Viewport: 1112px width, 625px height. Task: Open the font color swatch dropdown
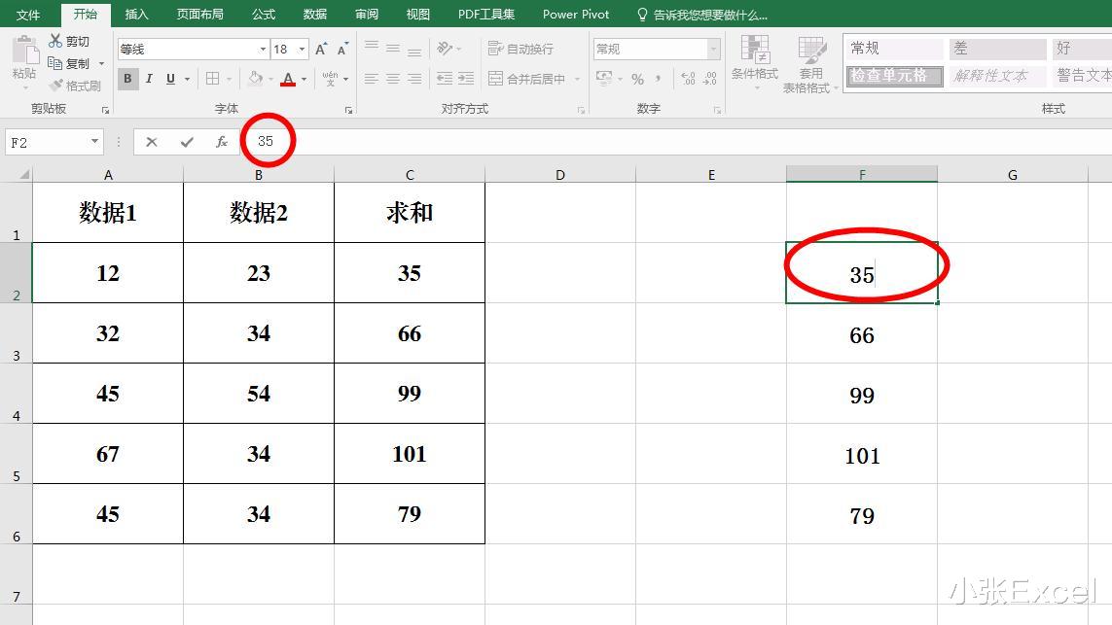click(302, 80)
